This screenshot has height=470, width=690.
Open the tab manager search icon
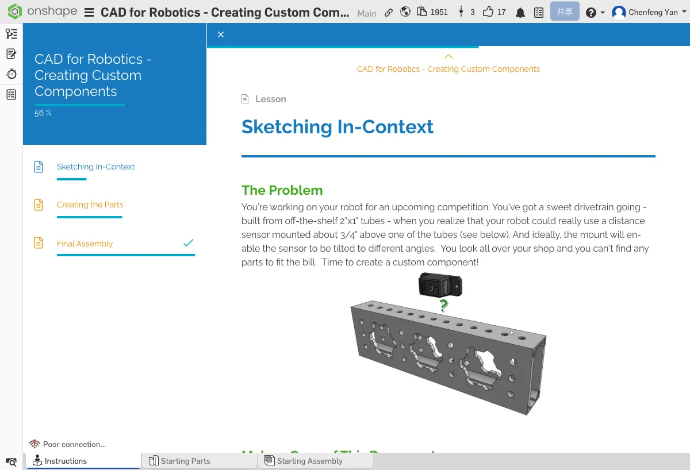11,461
